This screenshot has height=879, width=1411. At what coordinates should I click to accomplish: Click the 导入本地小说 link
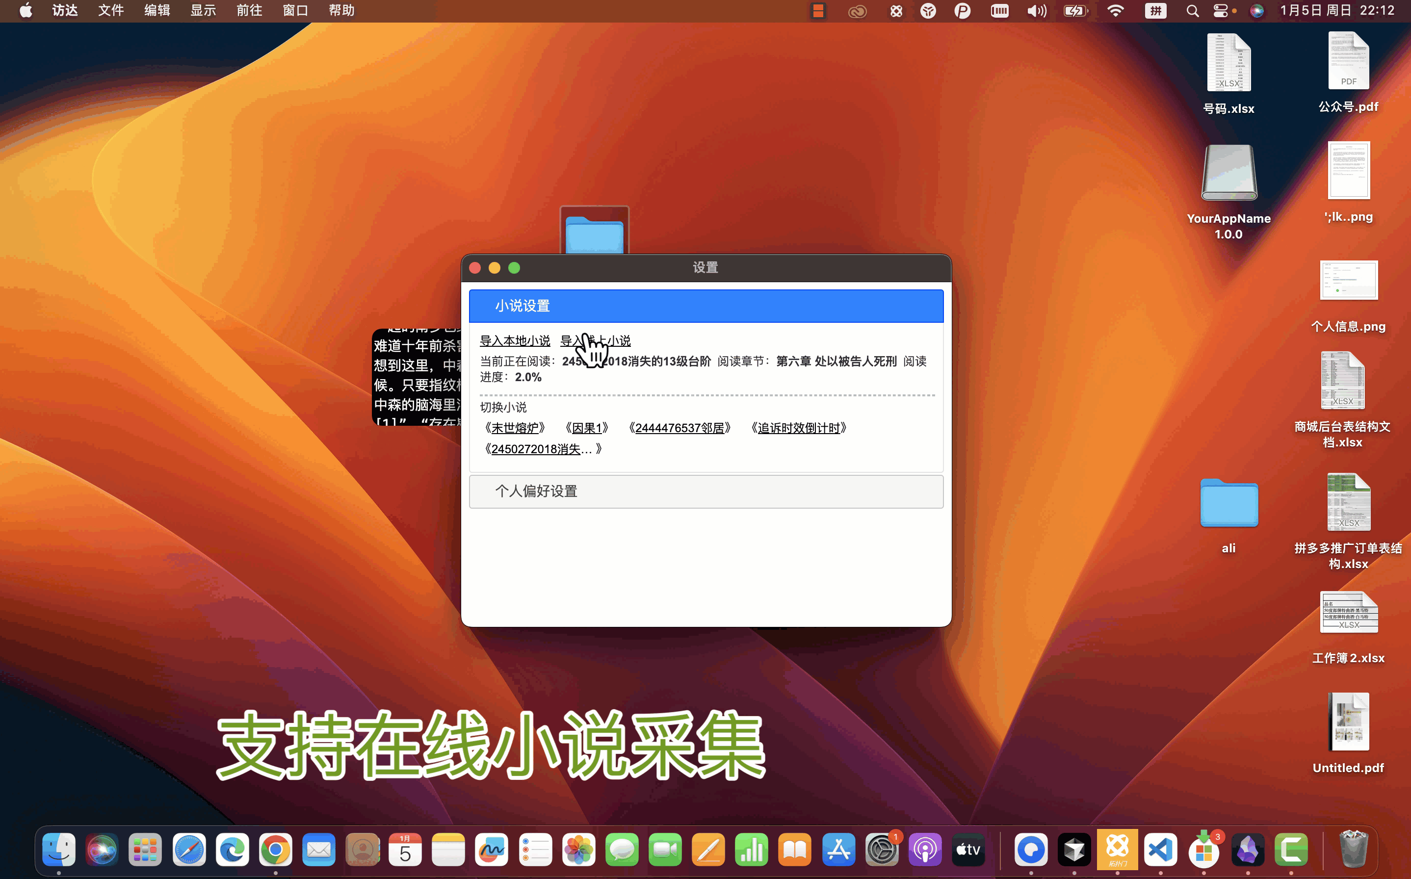click(x=515, y=341)
